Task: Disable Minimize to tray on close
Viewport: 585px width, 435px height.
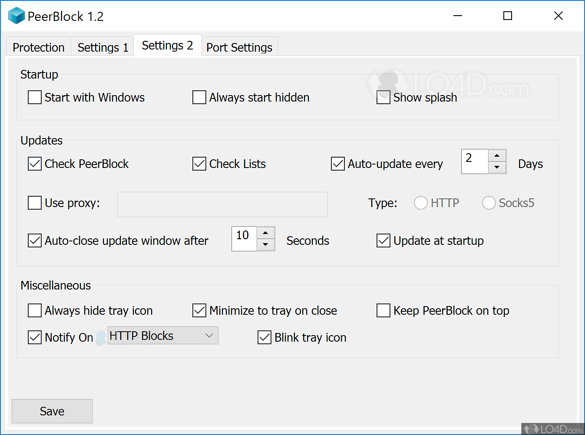Action: [199, 310]
